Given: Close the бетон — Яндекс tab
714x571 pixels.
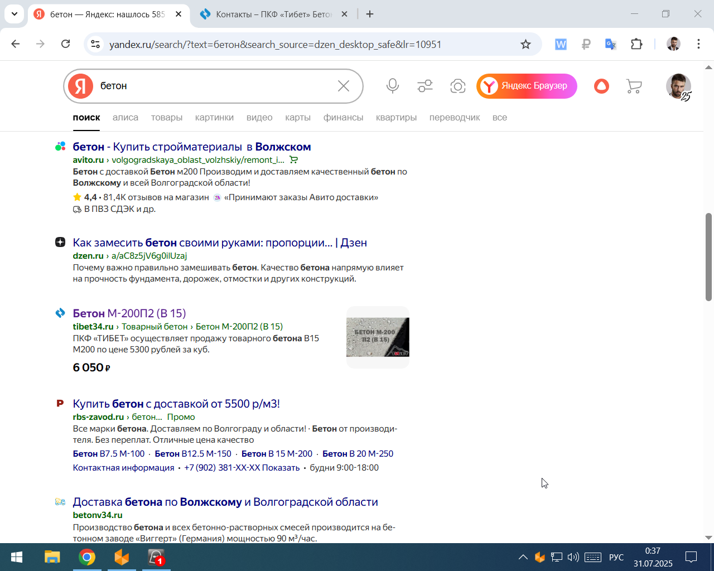Looking at the screenshot, I should pos(178,14).
